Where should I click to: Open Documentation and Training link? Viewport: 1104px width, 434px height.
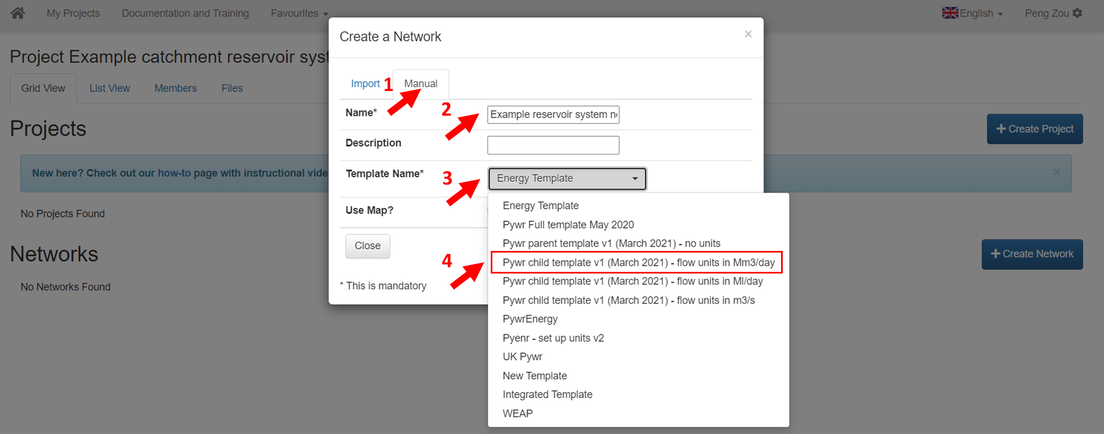pos(185,13)
